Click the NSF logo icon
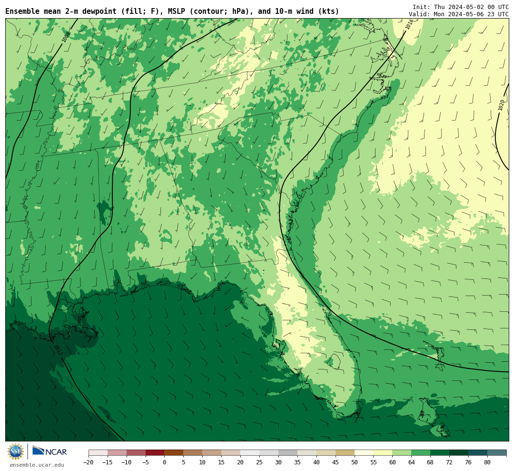 [x=16, y=451]
